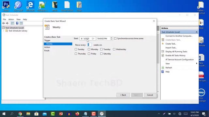Check the Wednesday checkbox
Screen dimensions: 209x117
(114, 49)
